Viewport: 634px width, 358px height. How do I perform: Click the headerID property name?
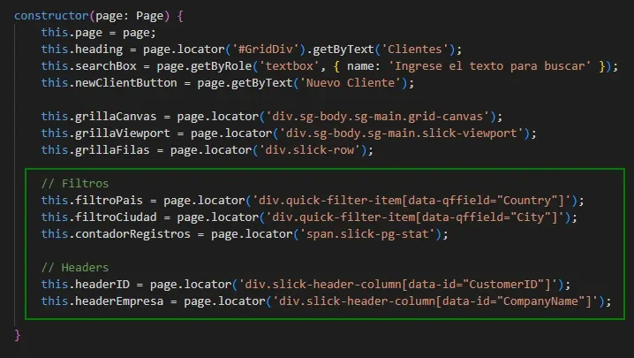tap(102, 285)
